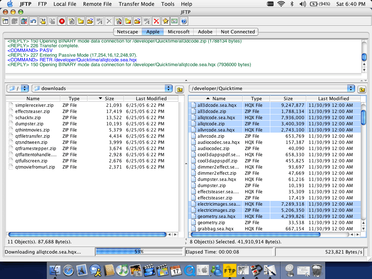Viewport: 372px width, 279px height.
Task: Switch to the Microsoft session tab
Action: coord(178,32)
